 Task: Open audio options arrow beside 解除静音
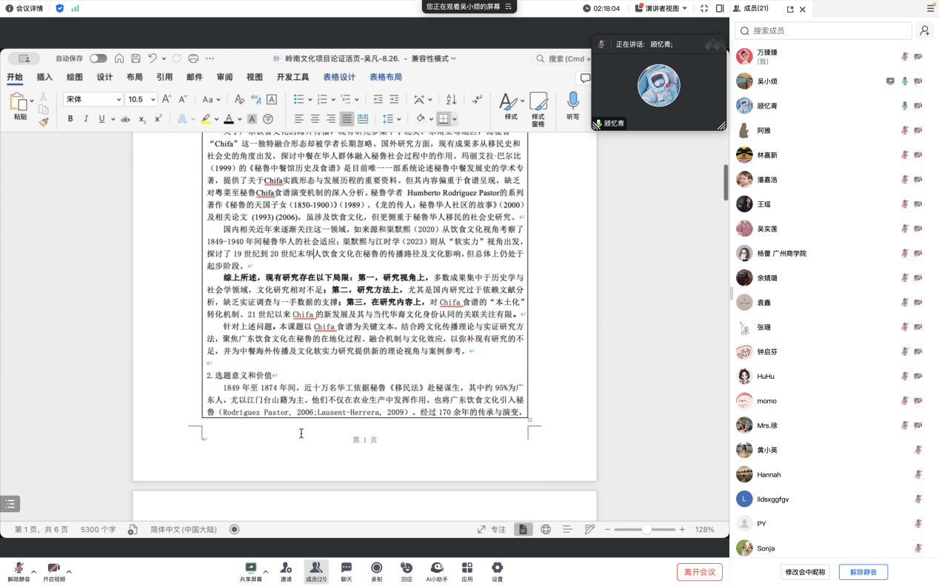tap(35, 571)
